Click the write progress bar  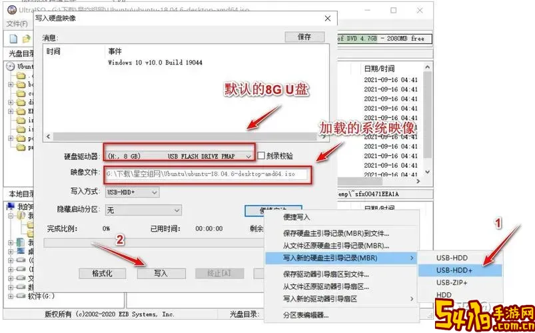[x=154, y=242]
